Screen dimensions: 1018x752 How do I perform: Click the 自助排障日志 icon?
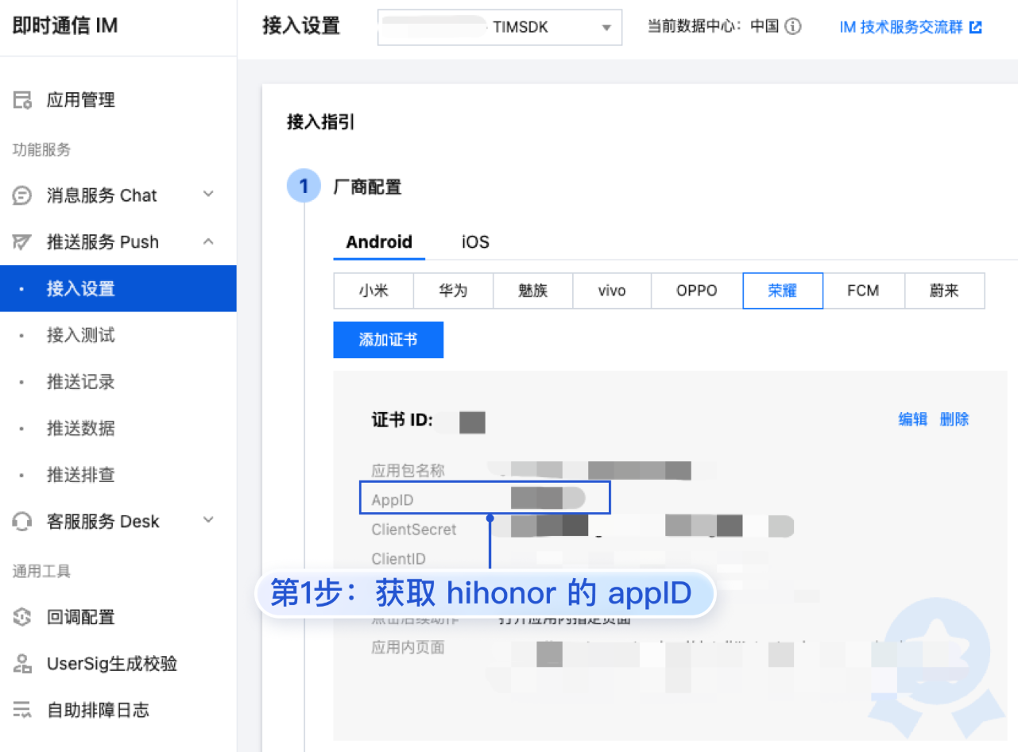(x=22, y=710)
